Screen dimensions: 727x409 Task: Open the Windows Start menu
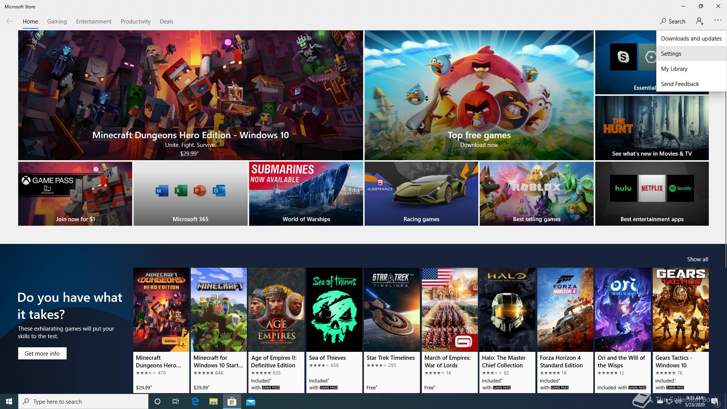(9, 401)
